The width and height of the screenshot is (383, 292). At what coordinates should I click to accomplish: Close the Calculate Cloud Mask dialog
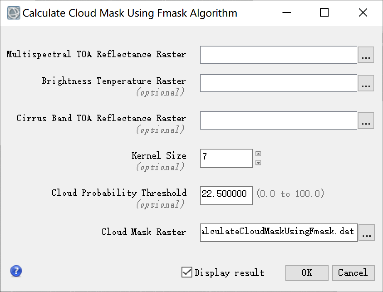tap(363, 13)
